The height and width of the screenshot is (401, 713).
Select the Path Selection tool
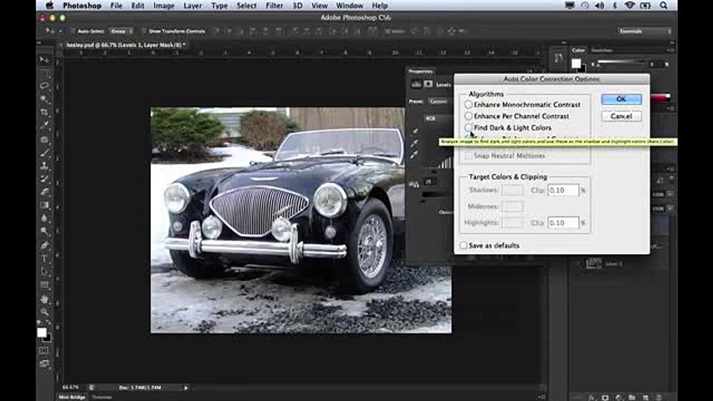[44, 272]
